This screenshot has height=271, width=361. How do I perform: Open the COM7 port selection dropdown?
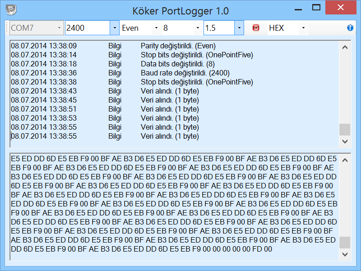click(59, 28)
